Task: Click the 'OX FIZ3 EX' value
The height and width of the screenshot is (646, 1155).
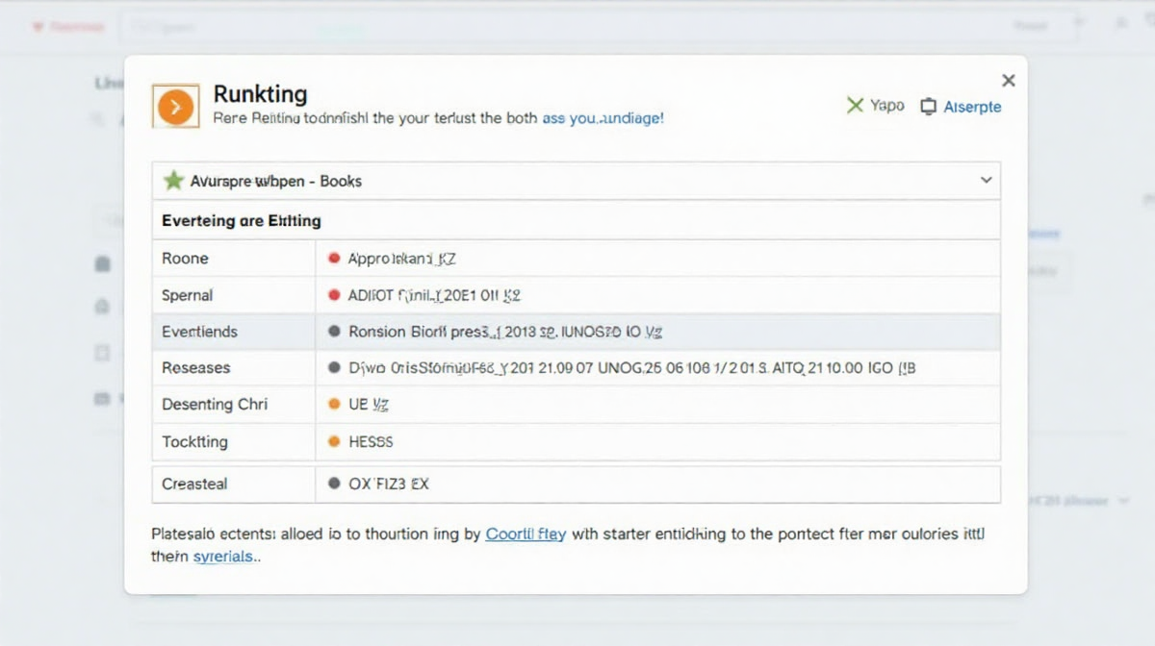Action: (x=389, y=484)
